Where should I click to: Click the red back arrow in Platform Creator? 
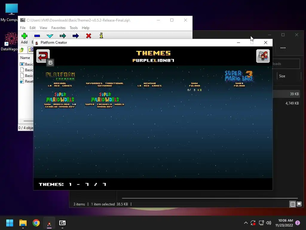point(43,56)
